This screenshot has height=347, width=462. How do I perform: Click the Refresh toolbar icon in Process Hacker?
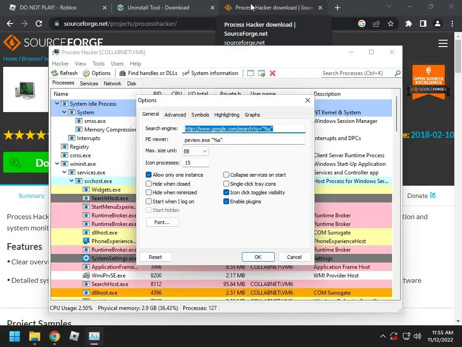click(x=55, y=73)
